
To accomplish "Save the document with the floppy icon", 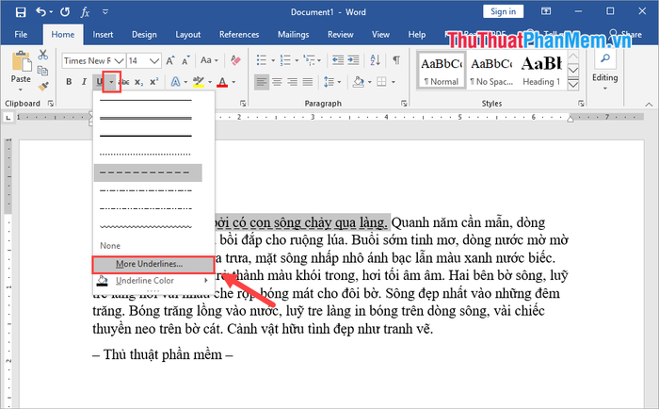I will coord(20,12).
